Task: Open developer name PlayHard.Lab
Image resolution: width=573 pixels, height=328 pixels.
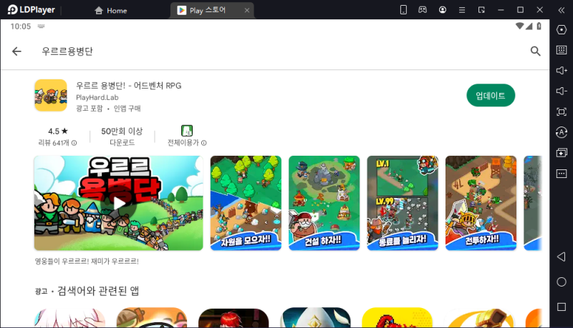Action: pos(97,97)
